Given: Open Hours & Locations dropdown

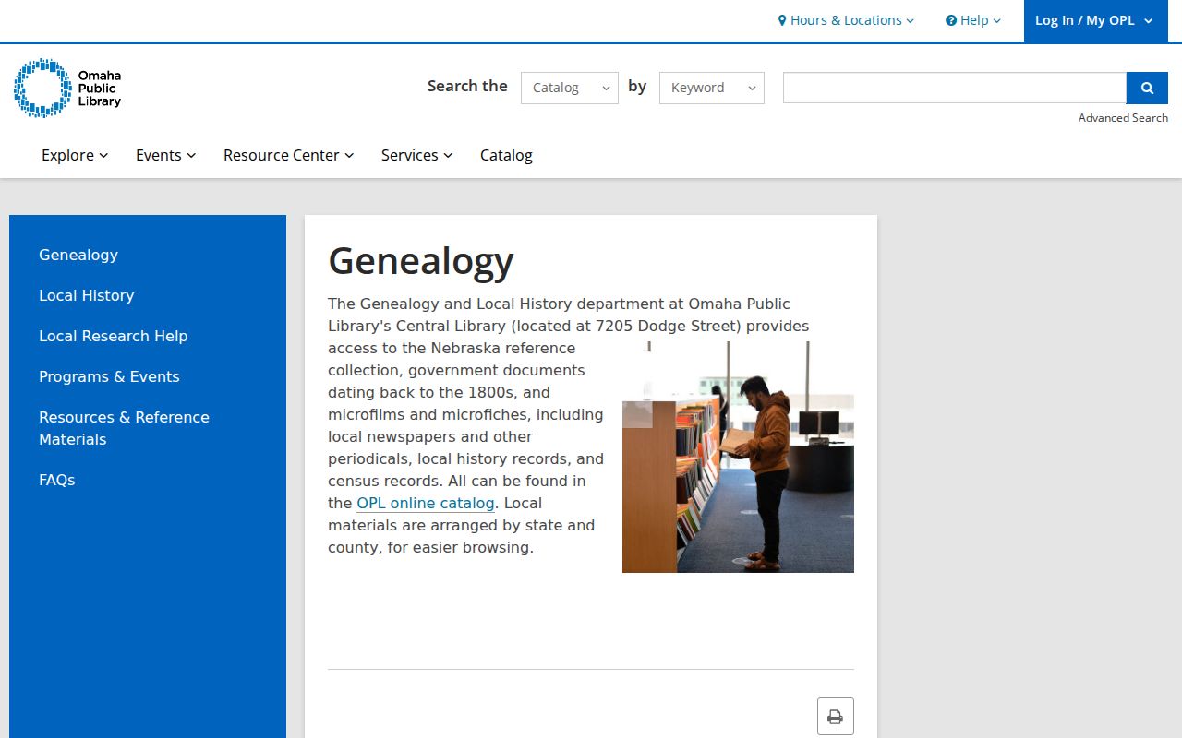Looking at the screenshot, I should [846, 20].
